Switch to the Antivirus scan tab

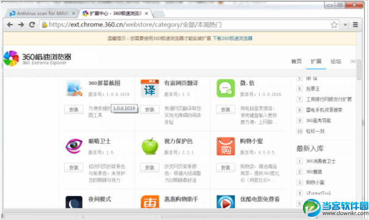(x=41, y=14)
